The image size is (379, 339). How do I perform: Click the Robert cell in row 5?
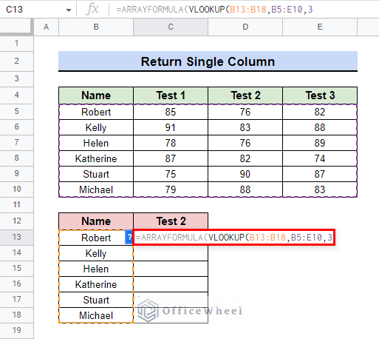(96, 112)
